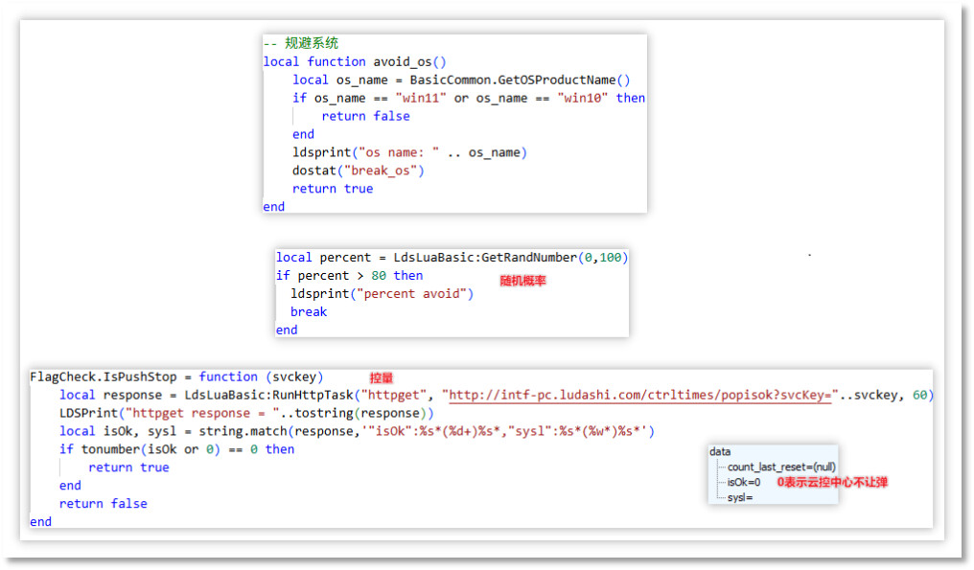The image size is (974, 570).
Task: Click the dostat("break_os") line
Action: [358, 171]
